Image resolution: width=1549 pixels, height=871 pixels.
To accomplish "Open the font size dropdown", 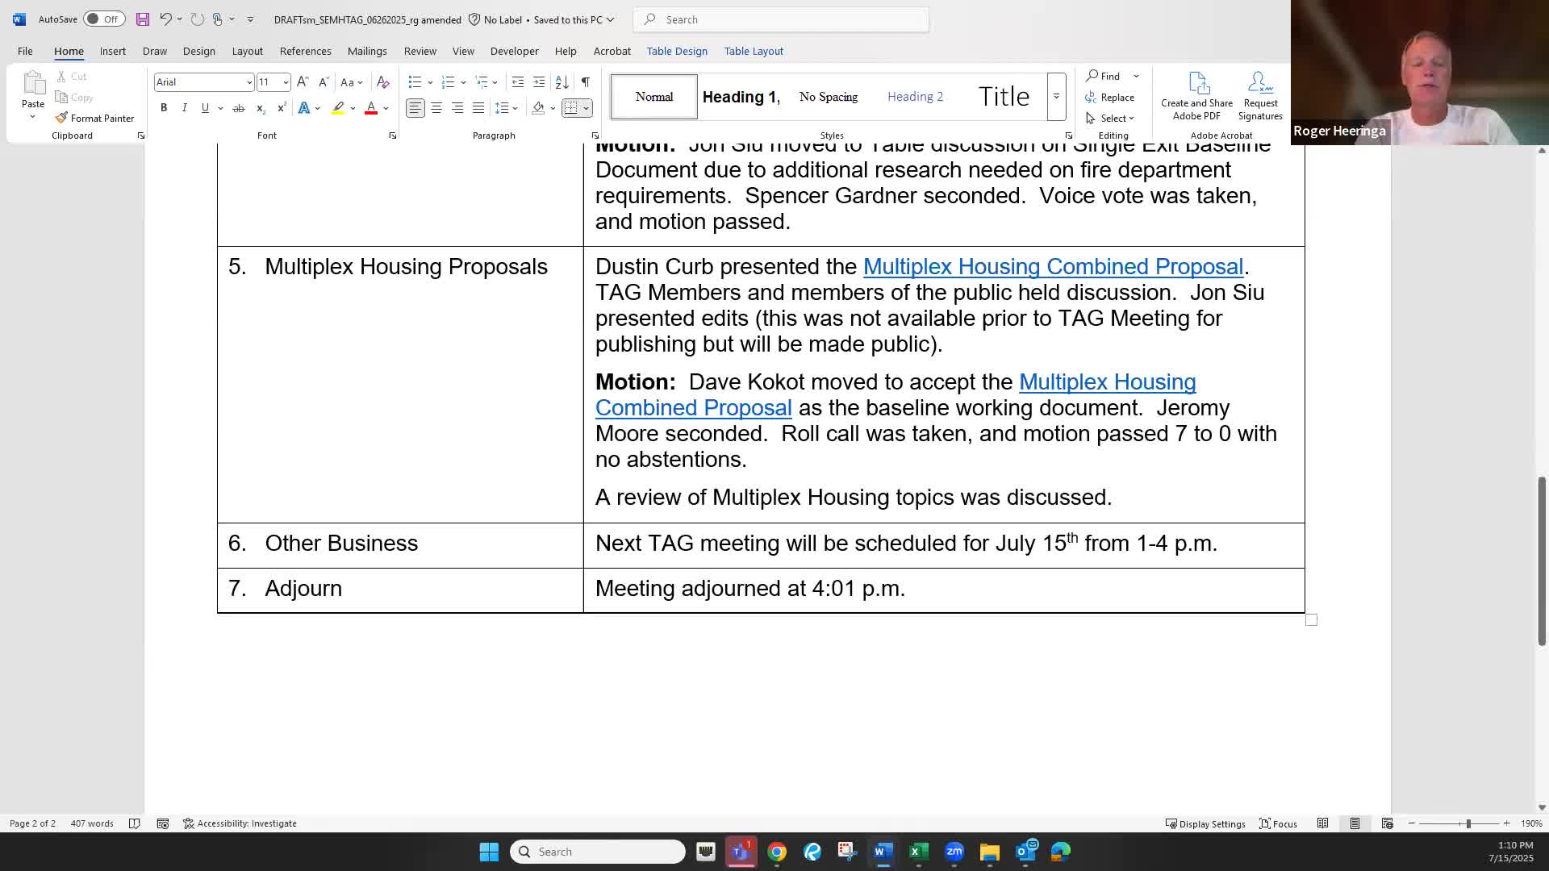I will (x=285, y=82).
